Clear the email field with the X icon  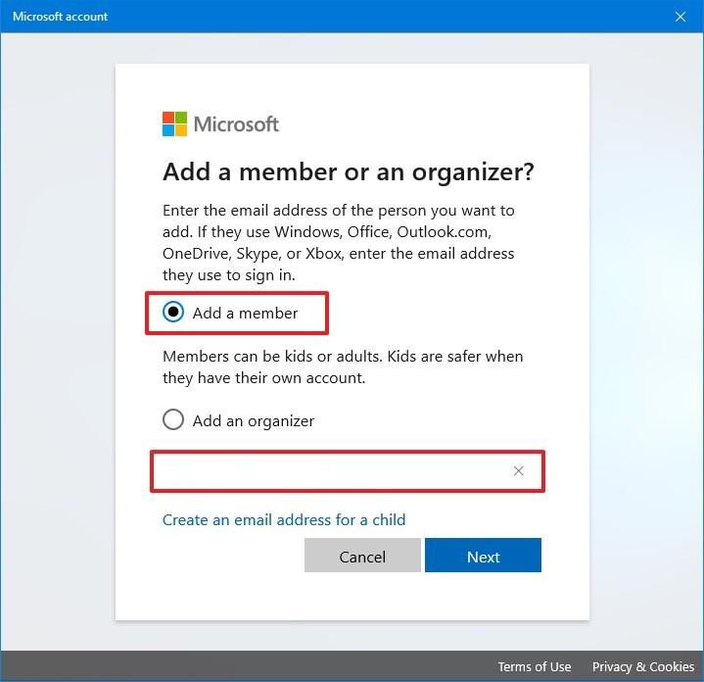[x=518, y=471]
